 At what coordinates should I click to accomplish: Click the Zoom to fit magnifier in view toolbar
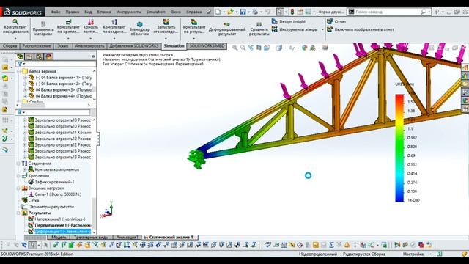point(234,48)
